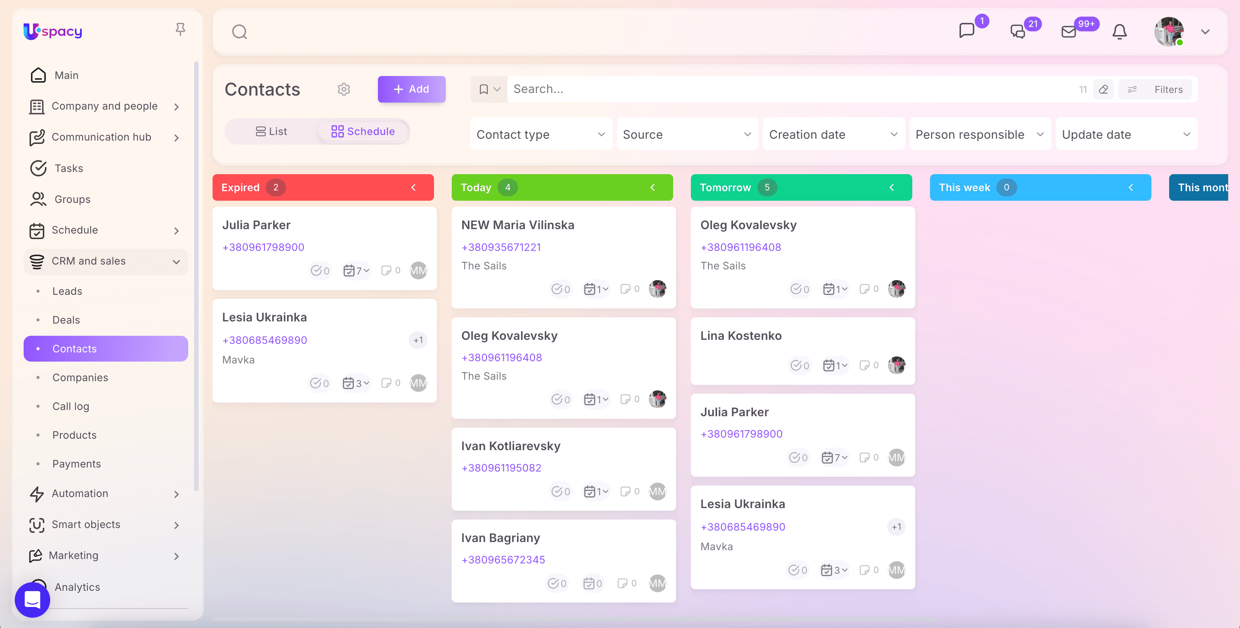This screenshot has height=628, width=1240.
Task: Open Contacts settings gear icon
Action: click(x=344, y=89)
